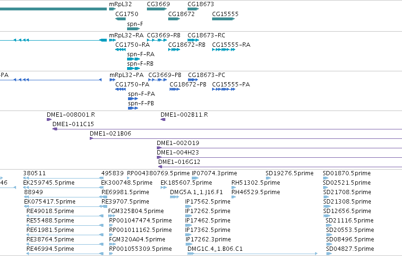Click SD12656.5prime EST label
Screen dimensions: 402x256
347,212
